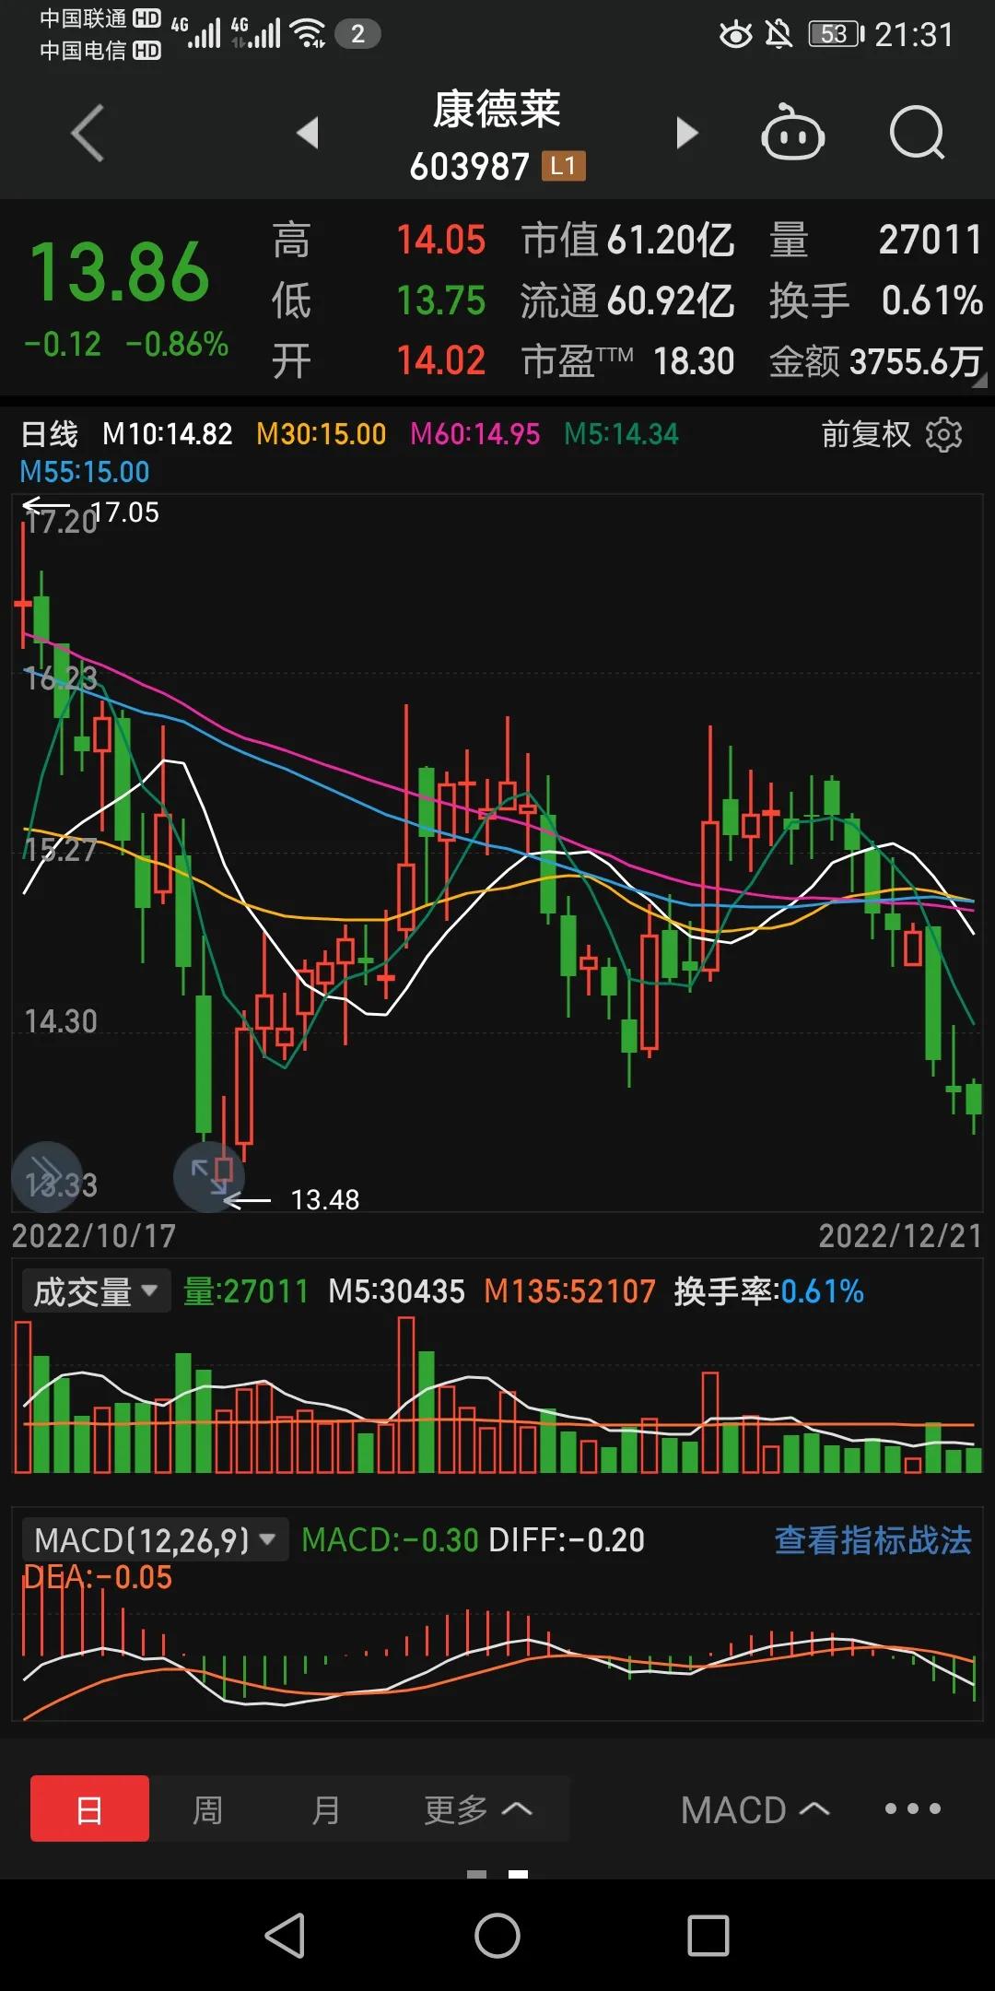Tap the low price 13.75
Image resolution: width=995 pixels, height=1991 pixels.
coord(440,300)
